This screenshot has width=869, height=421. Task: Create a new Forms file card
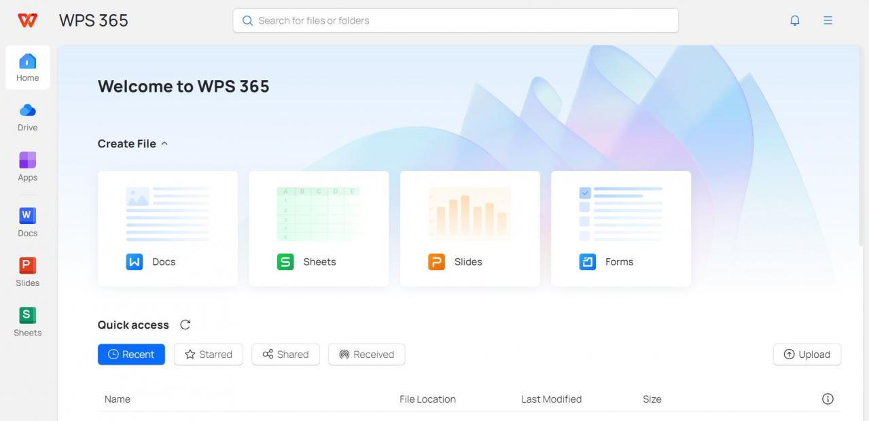pyautogui.click(x=621, y=229)
